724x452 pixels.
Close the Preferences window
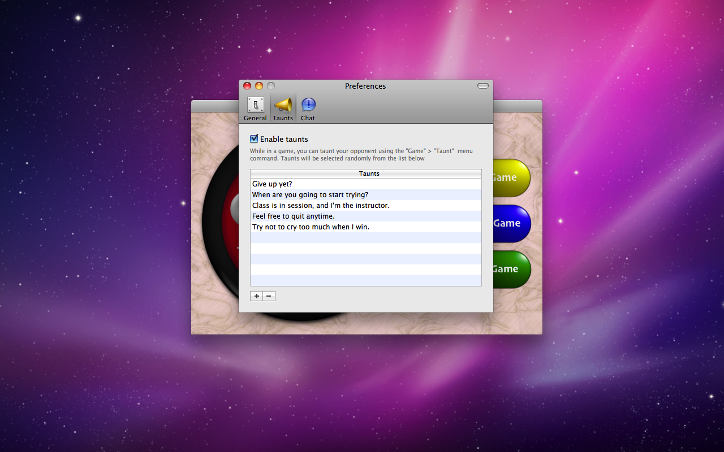tap(247, 86)
